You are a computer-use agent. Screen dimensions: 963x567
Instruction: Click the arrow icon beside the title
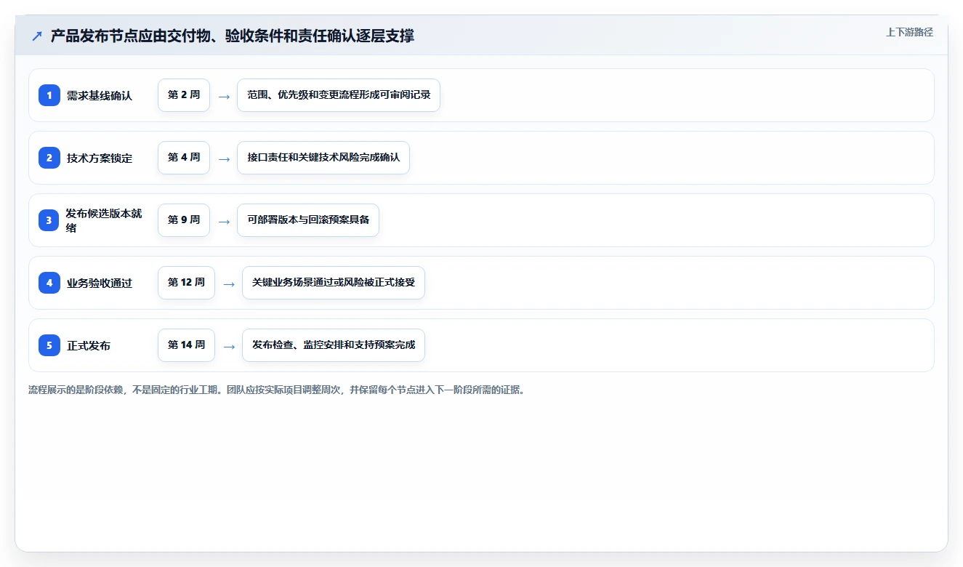click(37, 36)
